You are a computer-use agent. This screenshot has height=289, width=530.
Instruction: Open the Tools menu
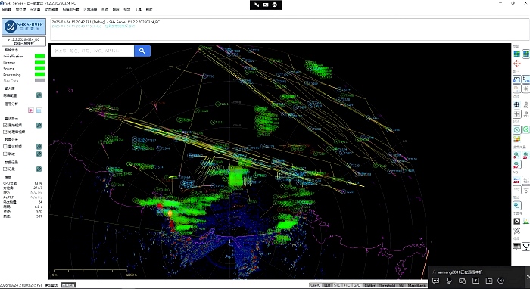coord(138,9)
